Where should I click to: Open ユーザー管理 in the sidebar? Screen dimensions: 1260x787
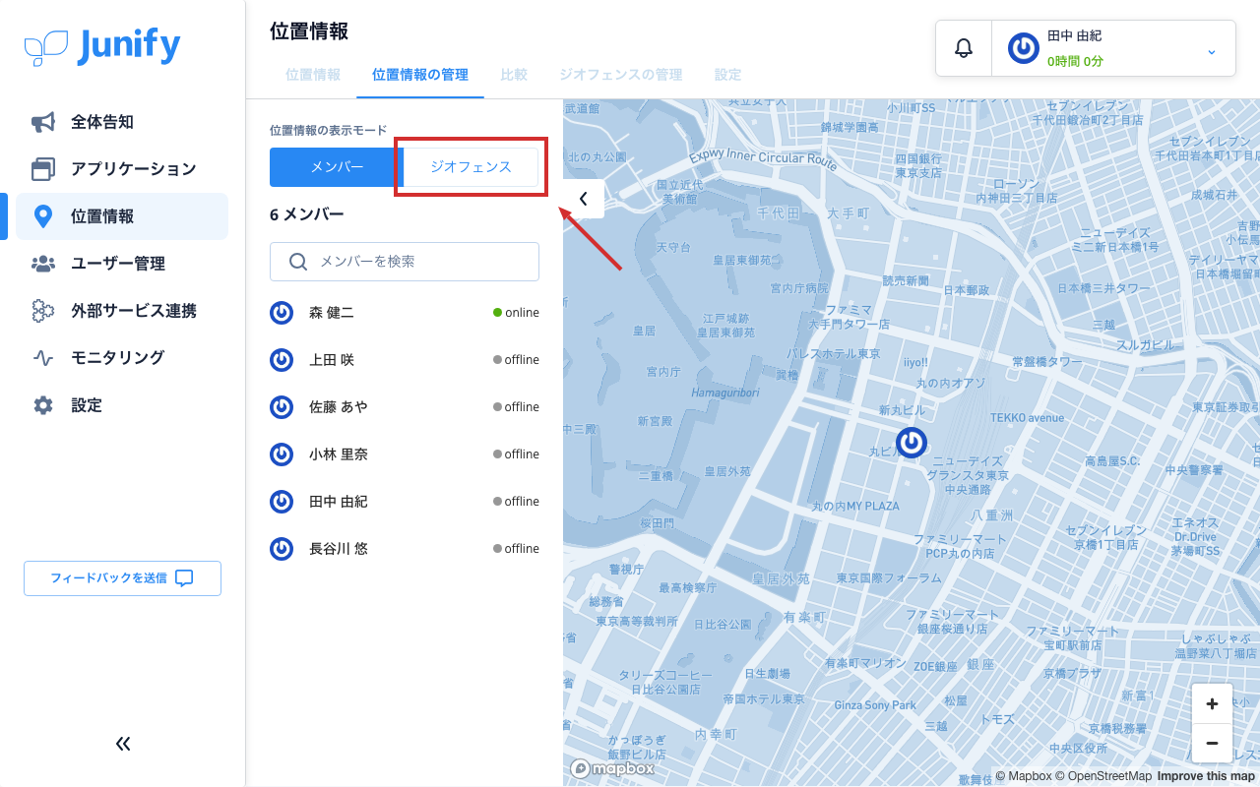pos(122,264)
